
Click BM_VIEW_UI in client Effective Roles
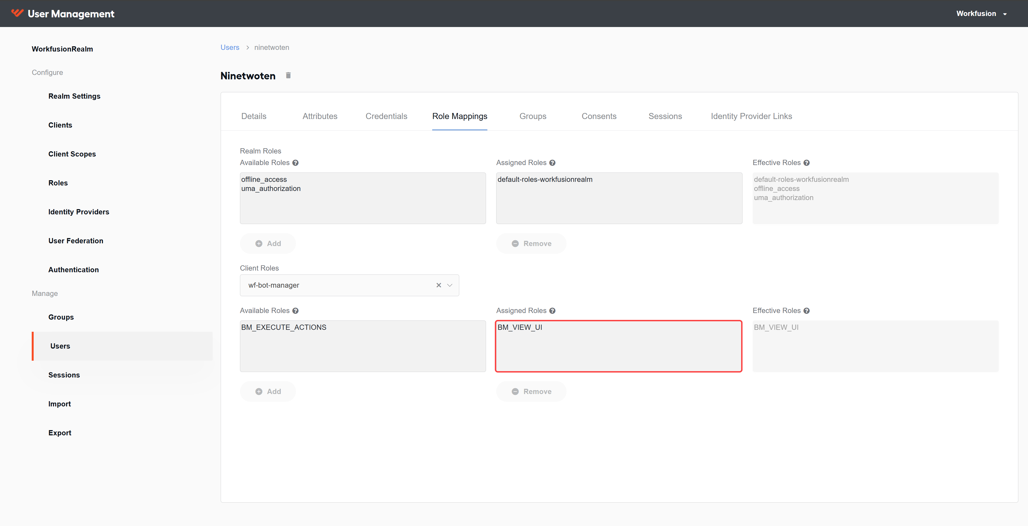point(776,327)
